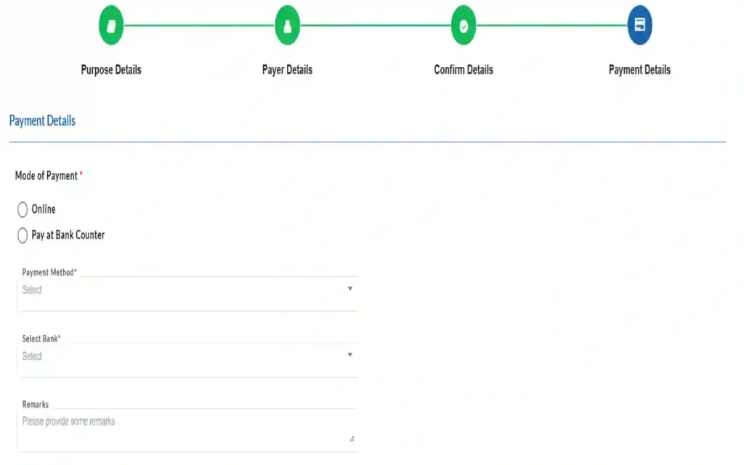
Task: Focus the Remarks text area
Action: [x=182, y=429]
